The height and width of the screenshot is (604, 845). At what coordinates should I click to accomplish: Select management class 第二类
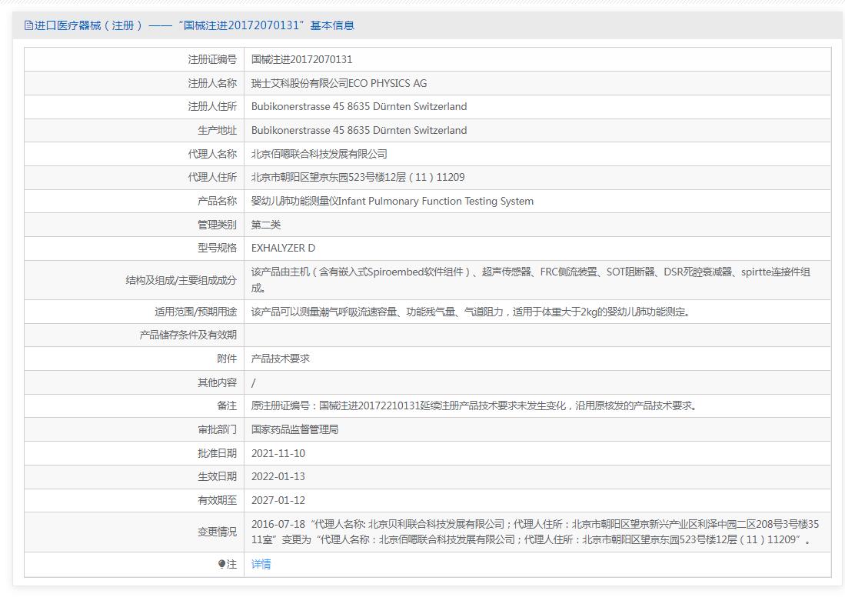[x=266, y=225]
